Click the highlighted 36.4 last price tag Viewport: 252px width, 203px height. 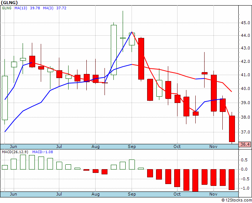coord(245,144)
